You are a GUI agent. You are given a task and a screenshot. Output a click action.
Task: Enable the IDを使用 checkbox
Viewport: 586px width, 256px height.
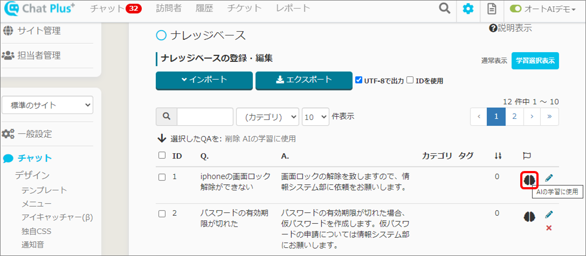[x=410, y=80]
